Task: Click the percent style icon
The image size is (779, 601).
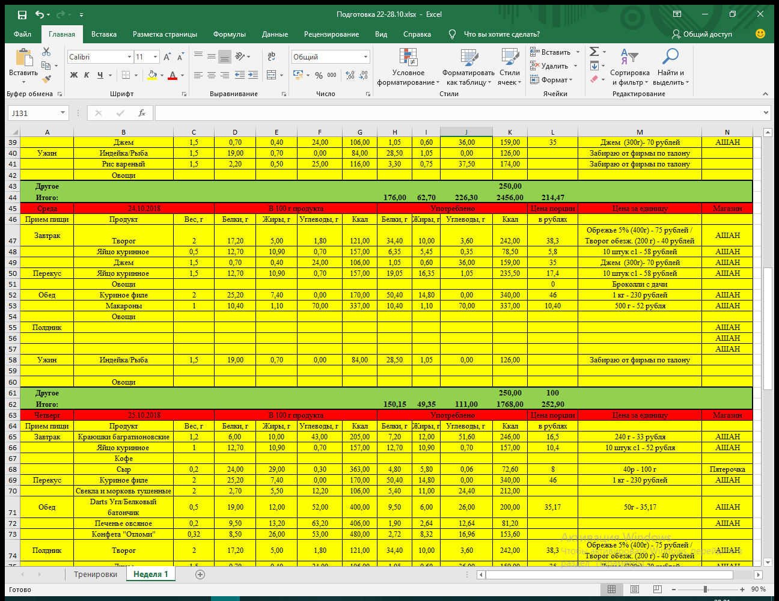Action: [319, 75]
